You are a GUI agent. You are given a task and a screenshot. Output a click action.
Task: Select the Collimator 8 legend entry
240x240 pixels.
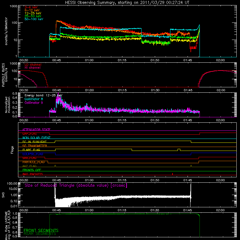34,99
